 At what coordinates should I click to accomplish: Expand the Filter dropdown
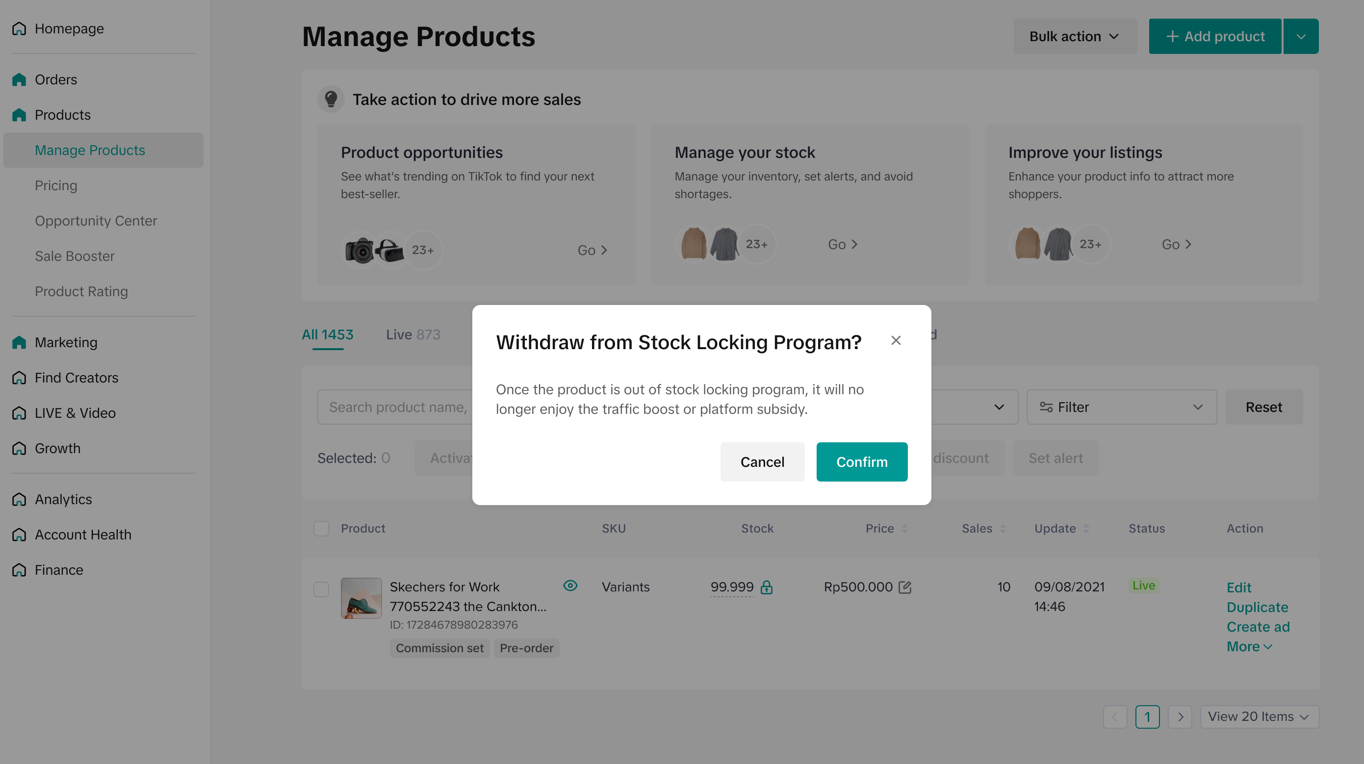pyautogui.click(x=1121, y=407)
